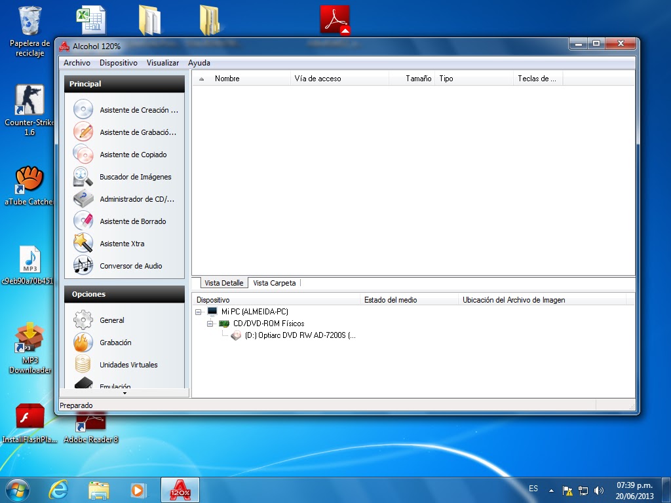This screenshot has height=503, width=671.
Task: Open the Grabación flame icon
Action: (x=83, y=342)
